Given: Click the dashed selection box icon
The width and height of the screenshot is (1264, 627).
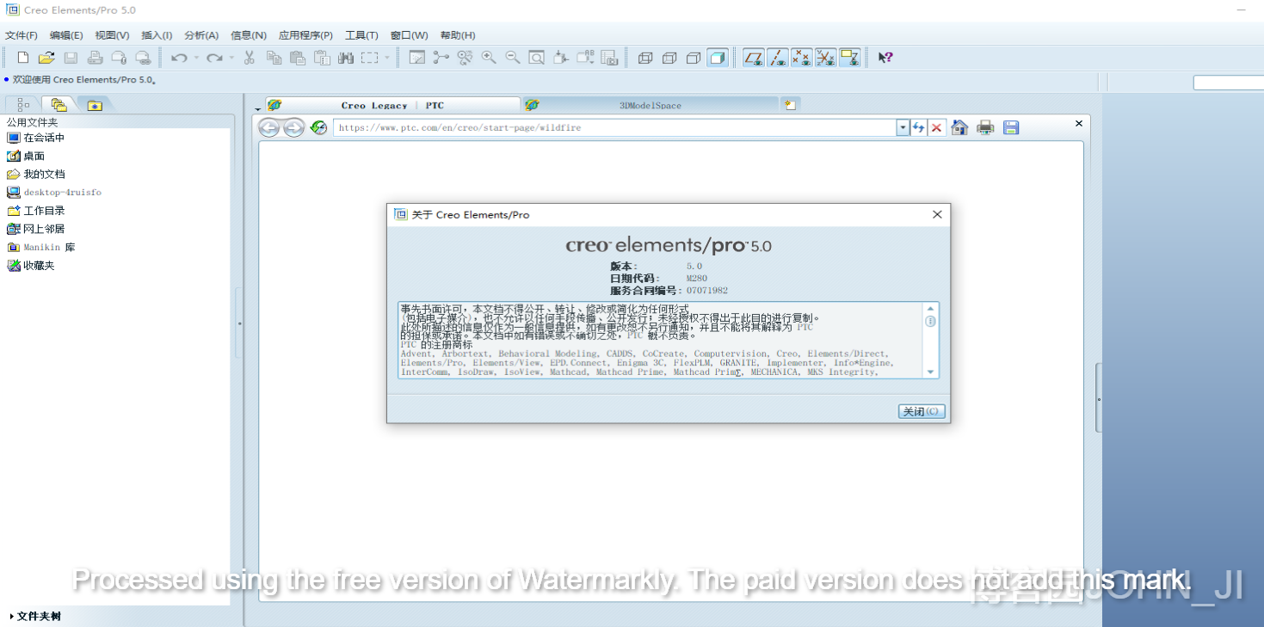Looking at the screenshot, I should pyautogui.click(x=370, y=58).
